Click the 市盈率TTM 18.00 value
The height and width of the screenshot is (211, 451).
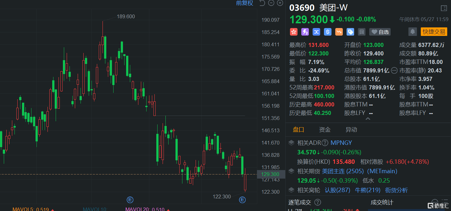coord(436,62)
